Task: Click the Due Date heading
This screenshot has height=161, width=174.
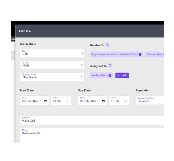Action: coord(84,90)
